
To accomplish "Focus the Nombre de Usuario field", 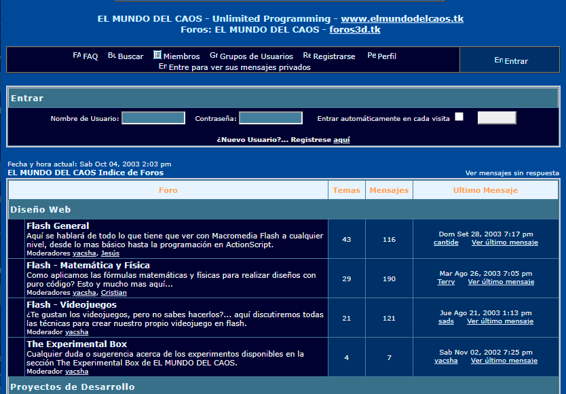I will click(153, 118).
